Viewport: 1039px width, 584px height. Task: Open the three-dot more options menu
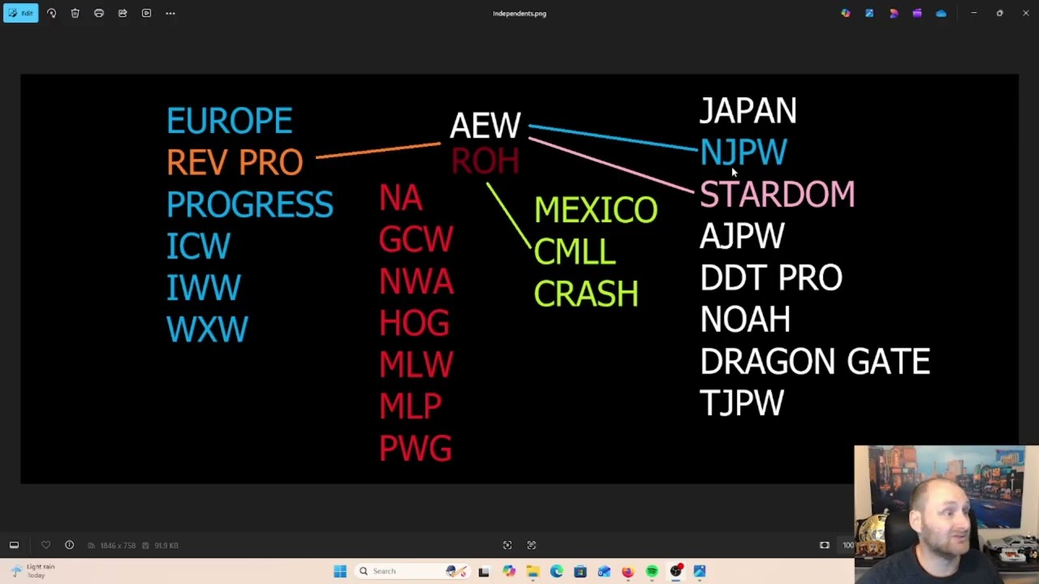tap(170, 13)
